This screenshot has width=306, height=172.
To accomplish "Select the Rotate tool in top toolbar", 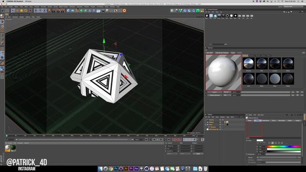I will point(26,11).
